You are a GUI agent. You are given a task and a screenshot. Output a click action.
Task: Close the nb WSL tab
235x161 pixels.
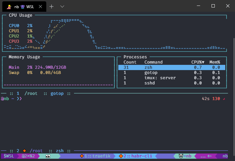40,7
